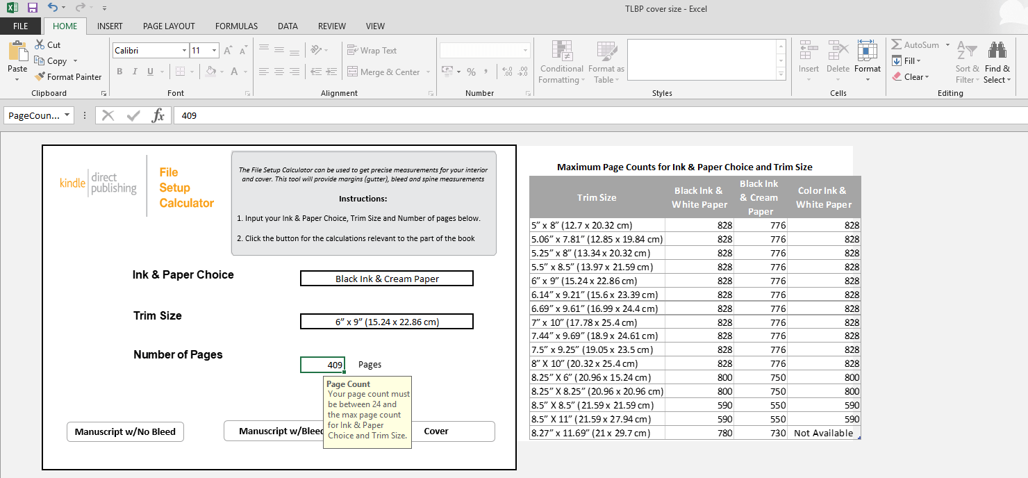Cancel the formula bar entry
The width and height of the screenshot is (1028, 478).
coord(108,115)
